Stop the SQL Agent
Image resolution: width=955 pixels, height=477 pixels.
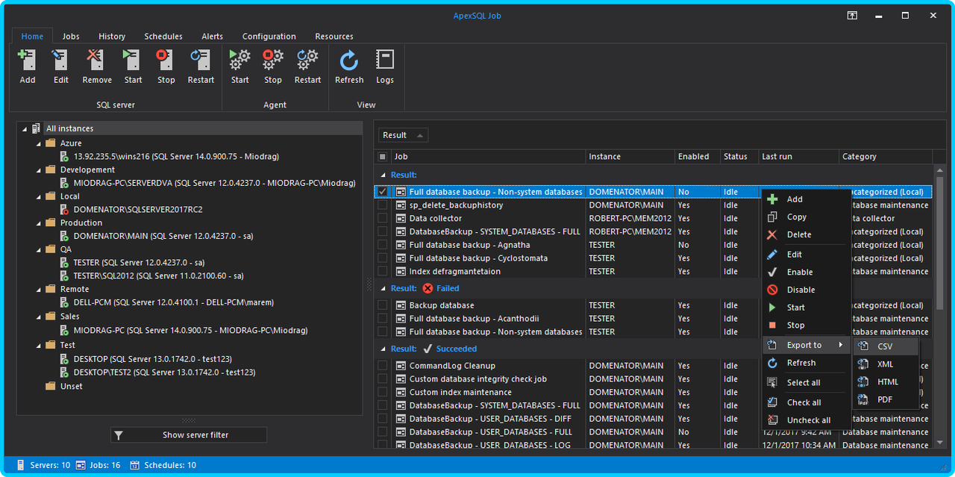click(273, 66)
